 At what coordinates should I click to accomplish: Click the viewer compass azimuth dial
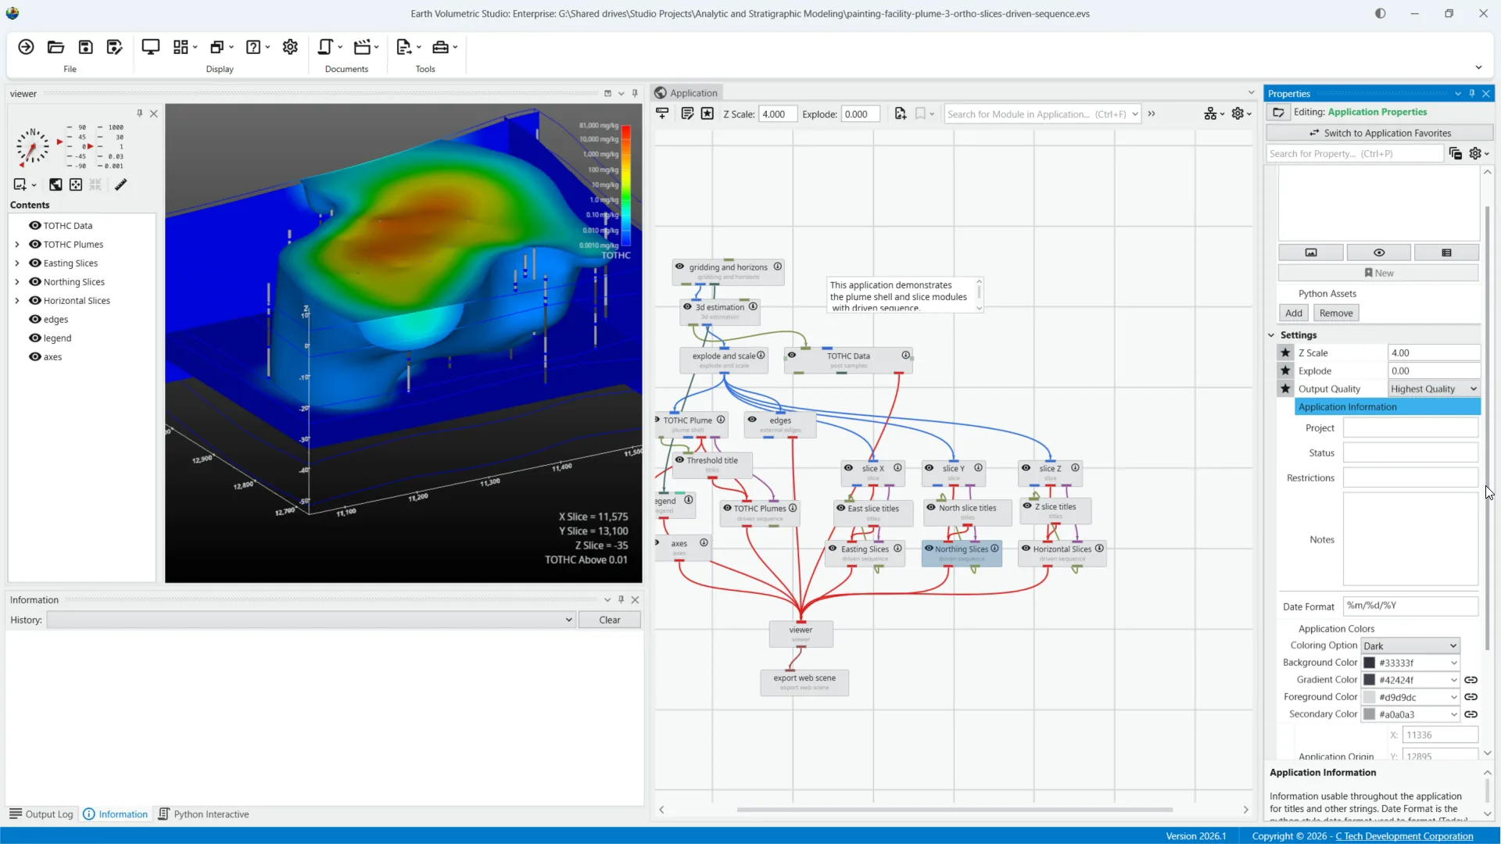tap(32, 147)
